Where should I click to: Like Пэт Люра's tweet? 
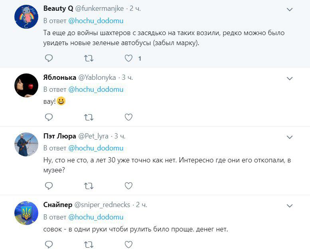tap(128, 186)
